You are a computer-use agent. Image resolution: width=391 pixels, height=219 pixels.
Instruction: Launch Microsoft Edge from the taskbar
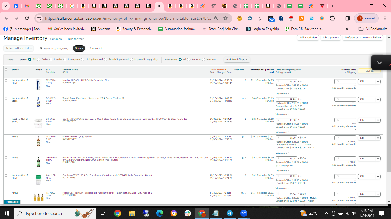[x=159, y=213]
